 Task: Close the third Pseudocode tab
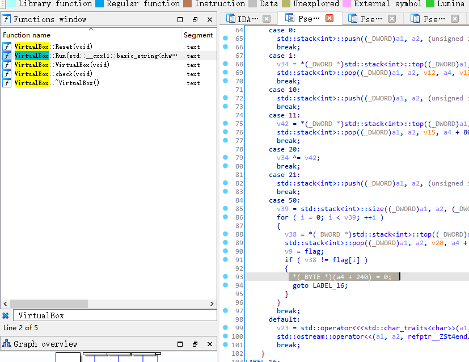point(392,19)
